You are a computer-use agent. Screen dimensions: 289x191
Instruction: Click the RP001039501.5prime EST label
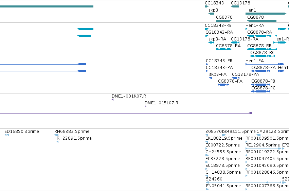point(267,138)
